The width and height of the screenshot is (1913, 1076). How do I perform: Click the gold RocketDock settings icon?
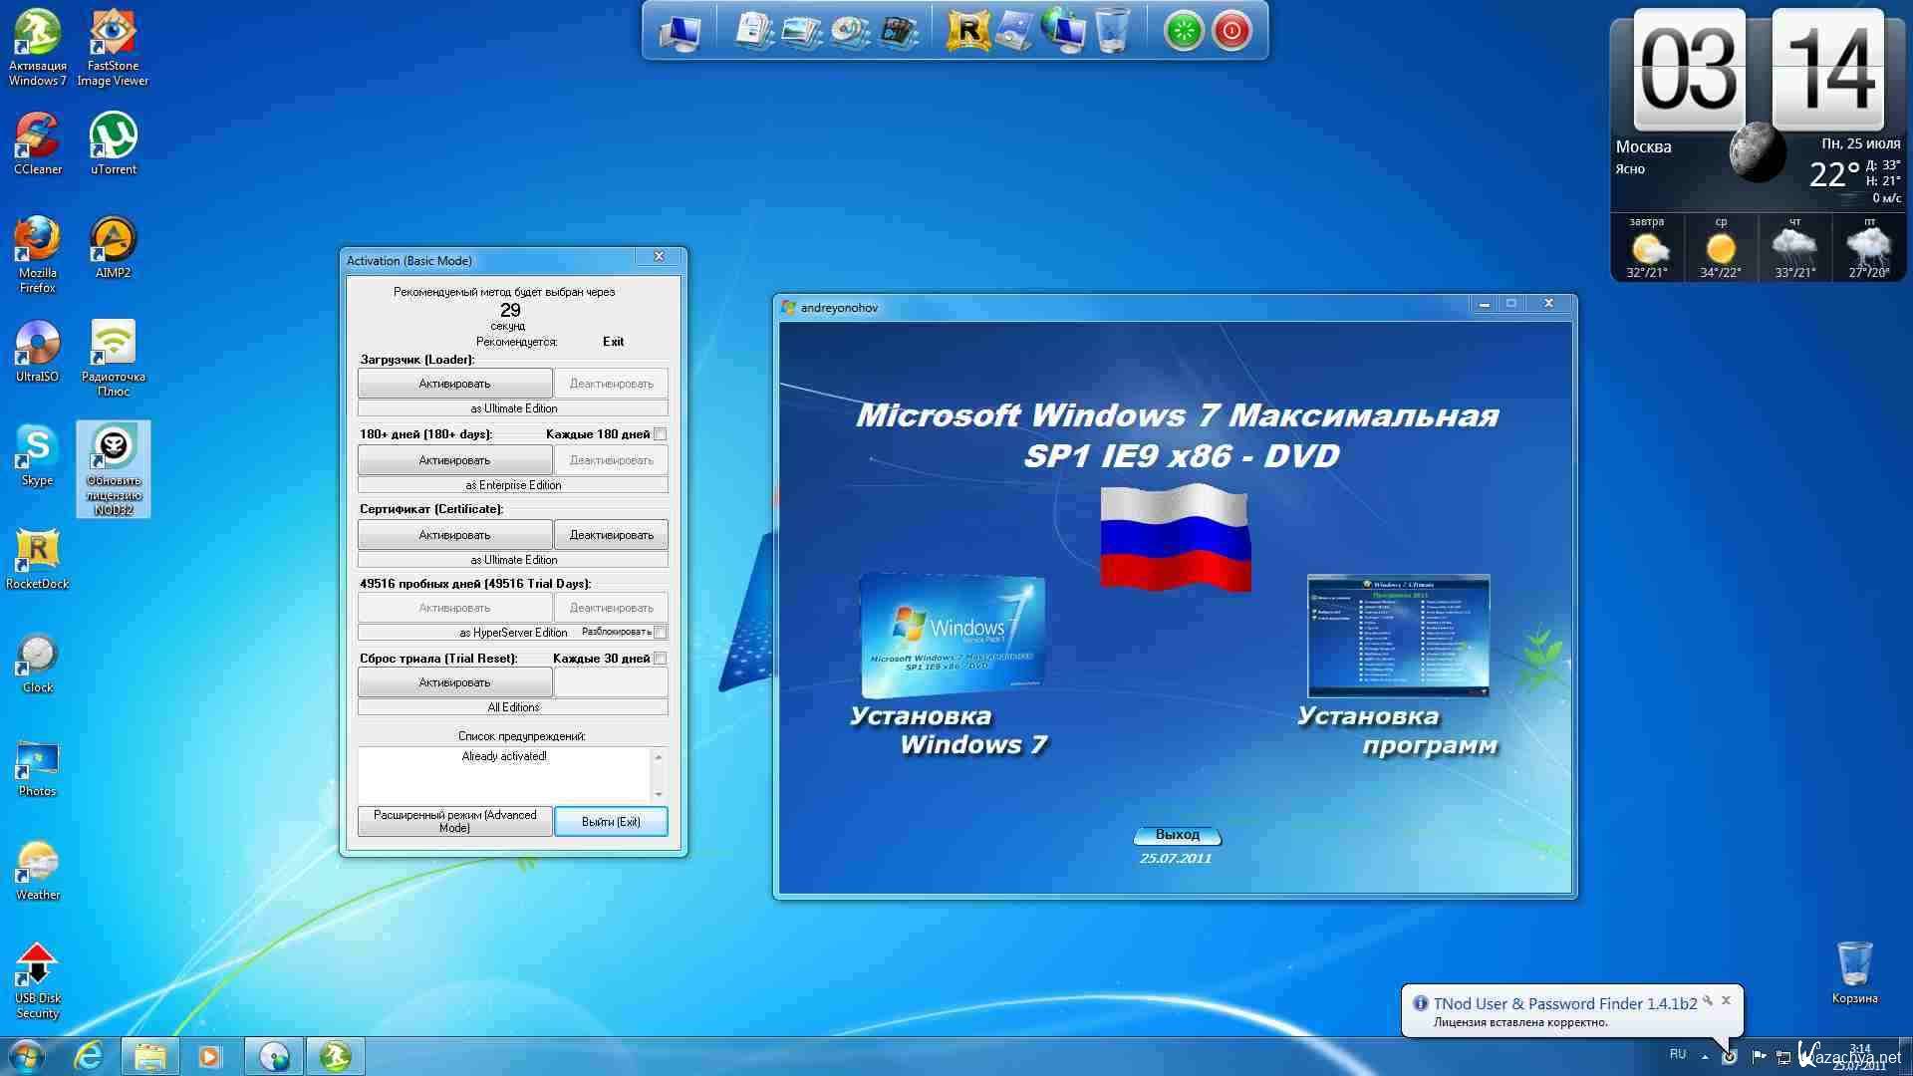tap(966, 31)
